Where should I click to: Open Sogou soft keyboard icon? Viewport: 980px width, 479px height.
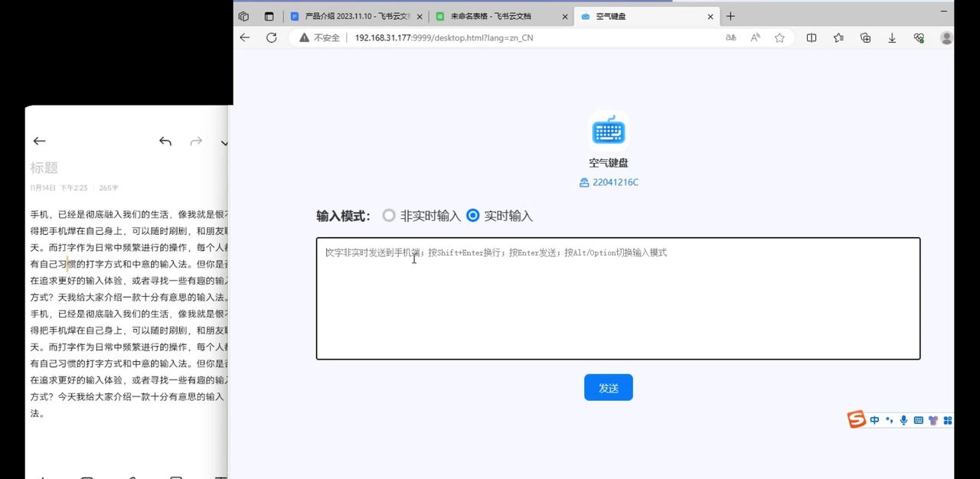[x=919, y=420]
